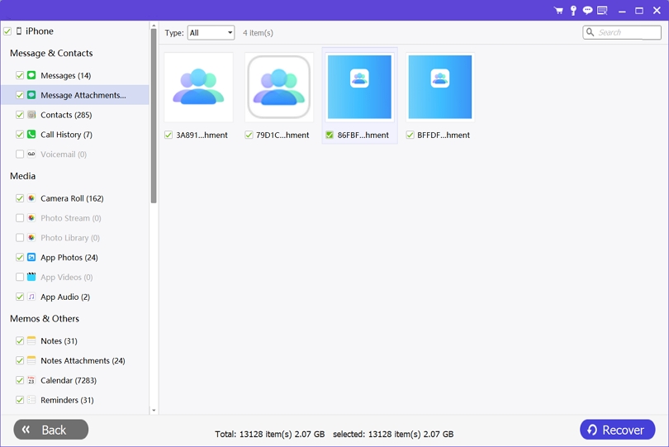Image resolution: width=669 pixels, height=447 pixels.
Task: Uncheck the 86FBF attachment checkbox
Action: pos(330,136)
